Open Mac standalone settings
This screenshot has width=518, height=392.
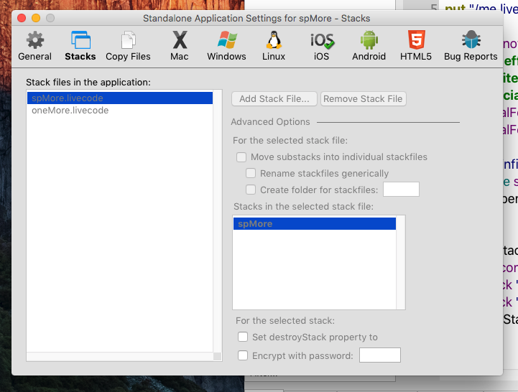(180, 46)
